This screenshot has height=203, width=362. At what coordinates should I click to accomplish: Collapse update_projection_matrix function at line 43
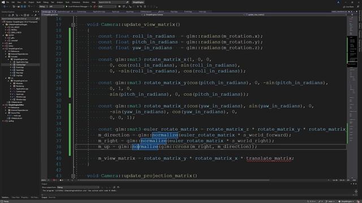pyautogui.click(x=73, y=176)
